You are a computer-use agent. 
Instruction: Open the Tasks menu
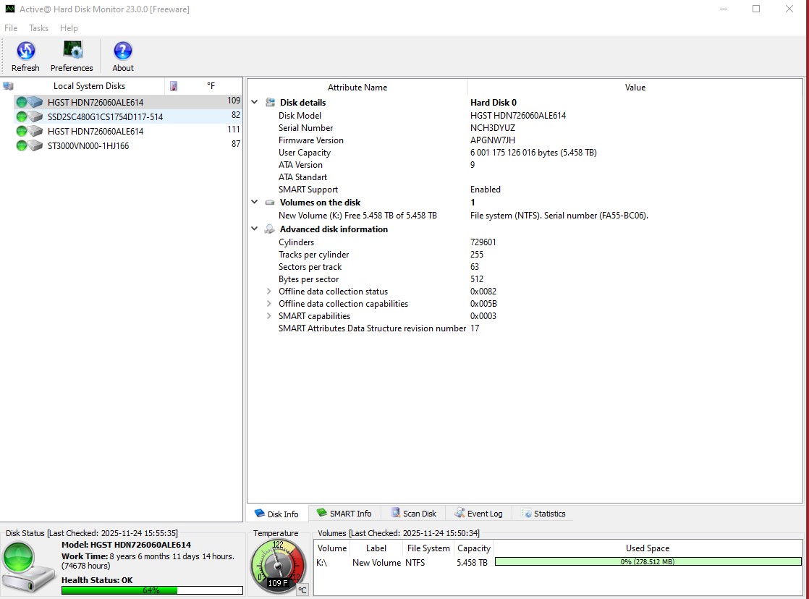[x=38, y=28]
